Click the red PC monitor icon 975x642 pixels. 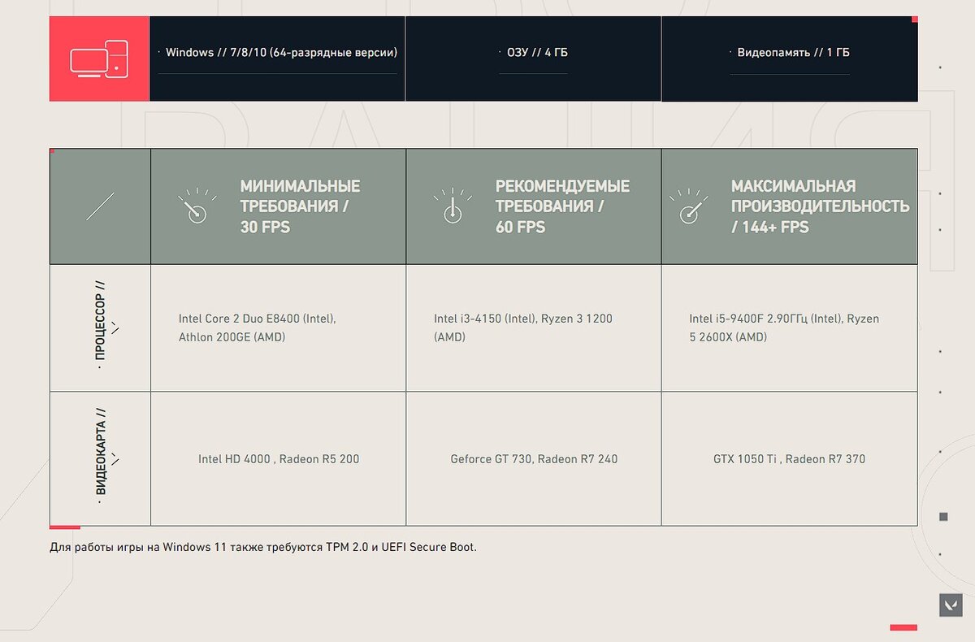99,59
